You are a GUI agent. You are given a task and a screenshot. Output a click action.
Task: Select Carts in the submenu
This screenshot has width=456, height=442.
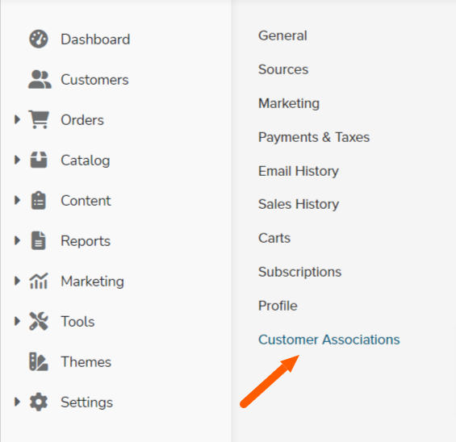(x=274, y=238)
